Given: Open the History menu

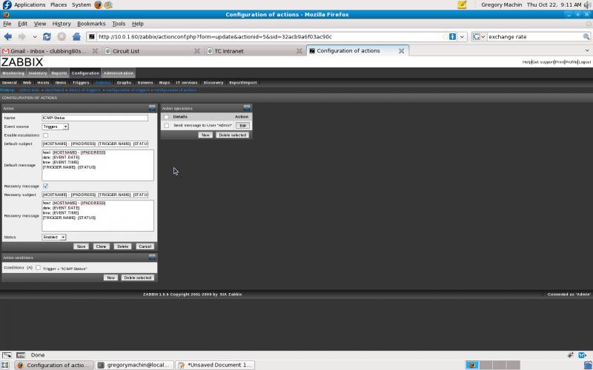Looking at the screenshot, I should click(62, 24).
